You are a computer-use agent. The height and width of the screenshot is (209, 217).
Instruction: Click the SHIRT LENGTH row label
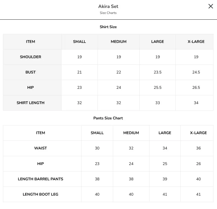30,103
